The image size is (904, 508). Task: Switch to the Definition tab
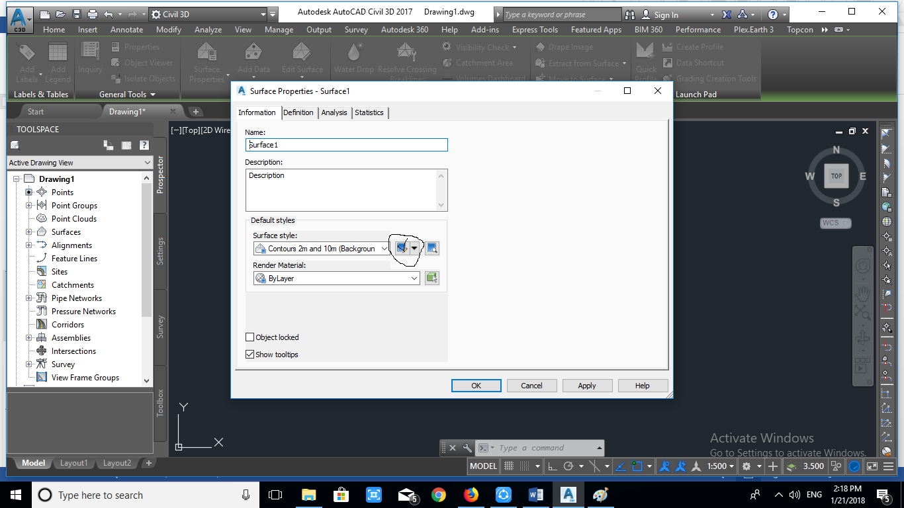tap(298, 112)
